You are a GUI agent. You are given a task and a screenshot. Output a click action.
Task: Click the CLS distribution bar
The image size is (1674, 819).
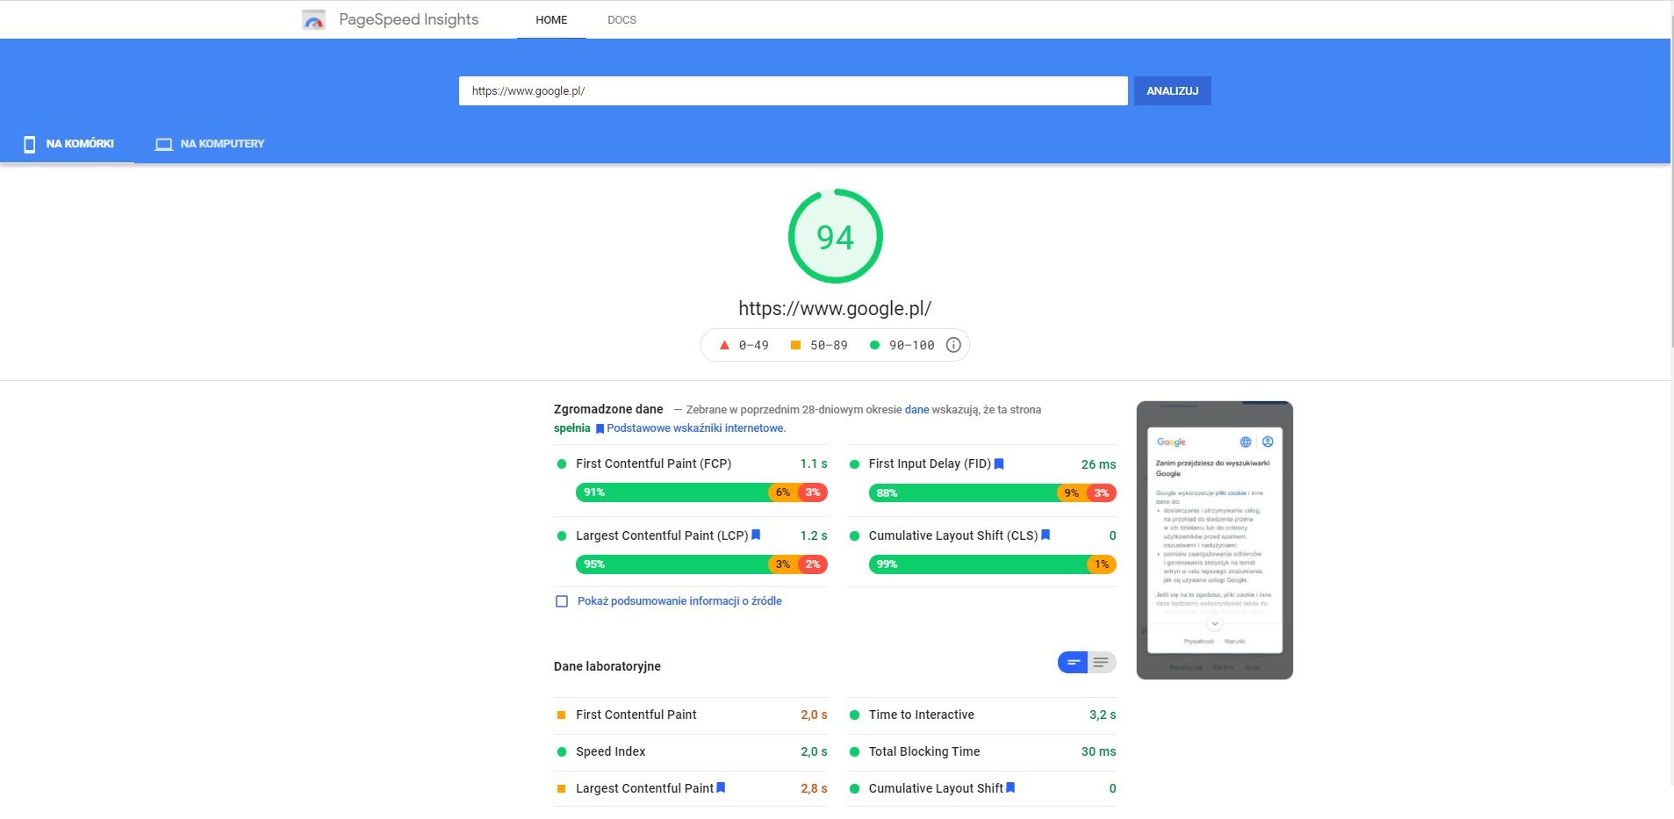tap(992, 564)
